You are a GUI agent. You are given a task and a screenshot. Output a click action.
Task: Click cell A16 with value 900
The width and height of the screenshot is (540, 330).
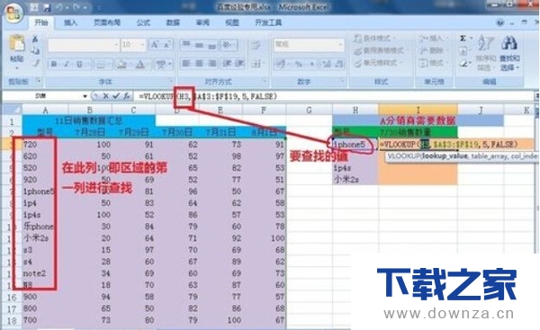coord(46,297)
